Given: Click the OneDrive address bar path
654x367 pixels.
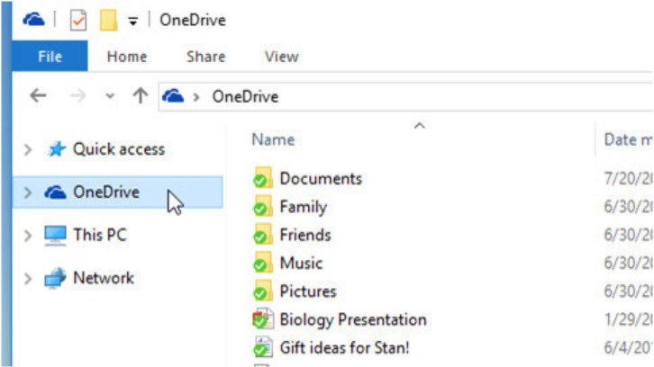Looking at the screenshot, I should (245, 96).
